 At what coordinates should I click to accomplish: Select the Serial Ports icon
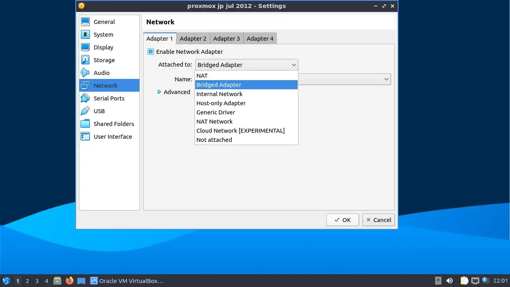[85, 98]
